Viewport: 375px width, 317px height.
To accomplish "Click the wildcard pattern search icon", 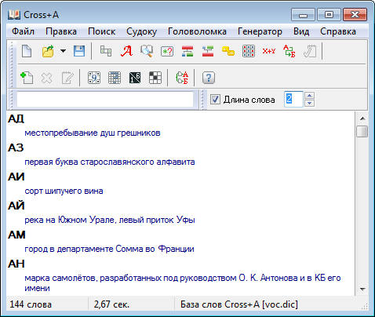I will [x=167, y=51].
